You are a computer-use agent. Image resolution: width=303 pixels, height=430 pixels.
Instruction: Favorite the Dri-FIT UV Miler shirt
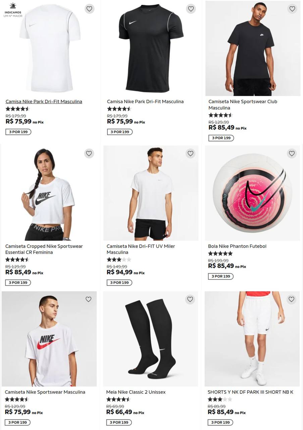(191, 154)
